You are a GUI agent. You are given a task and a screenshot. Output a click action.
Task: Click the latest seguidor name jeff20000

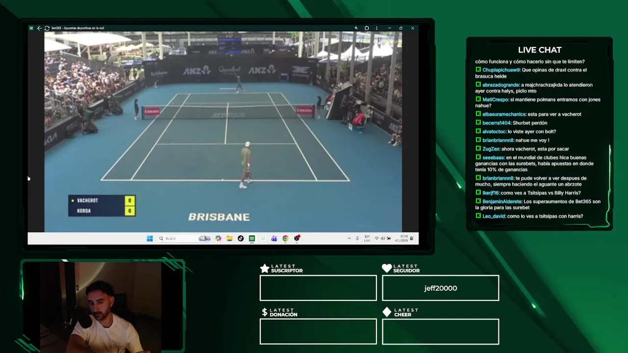pos(441,288)
